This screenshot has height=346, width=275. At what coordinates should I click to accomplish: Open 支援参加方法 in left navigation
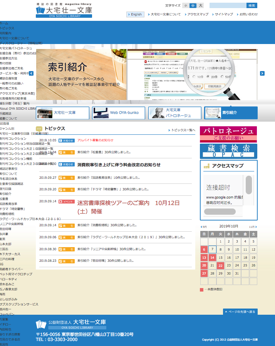[x=8, y=58]
